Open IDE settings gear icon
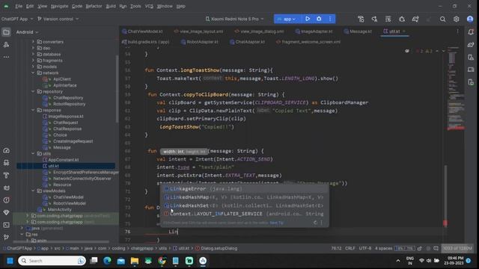The image size is (479, 269). coord(456,19)
